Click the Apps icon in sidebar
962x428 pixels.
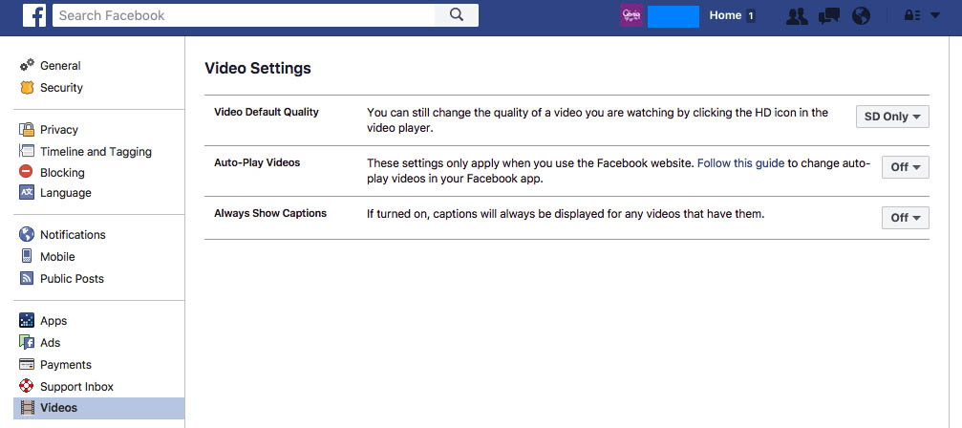(x=27, y=320)
